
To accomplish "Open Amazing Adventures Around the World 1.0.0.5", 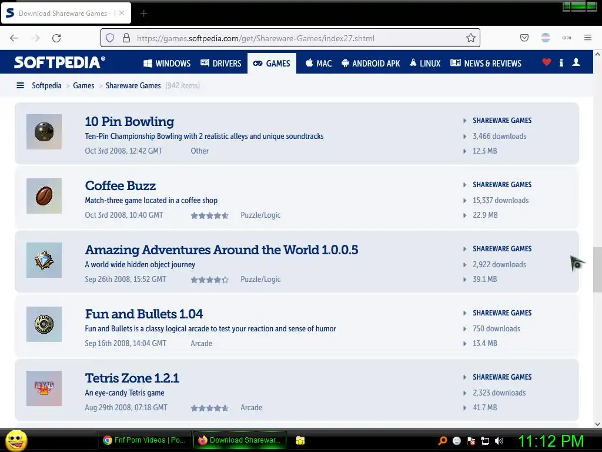I will click(222, 250).
